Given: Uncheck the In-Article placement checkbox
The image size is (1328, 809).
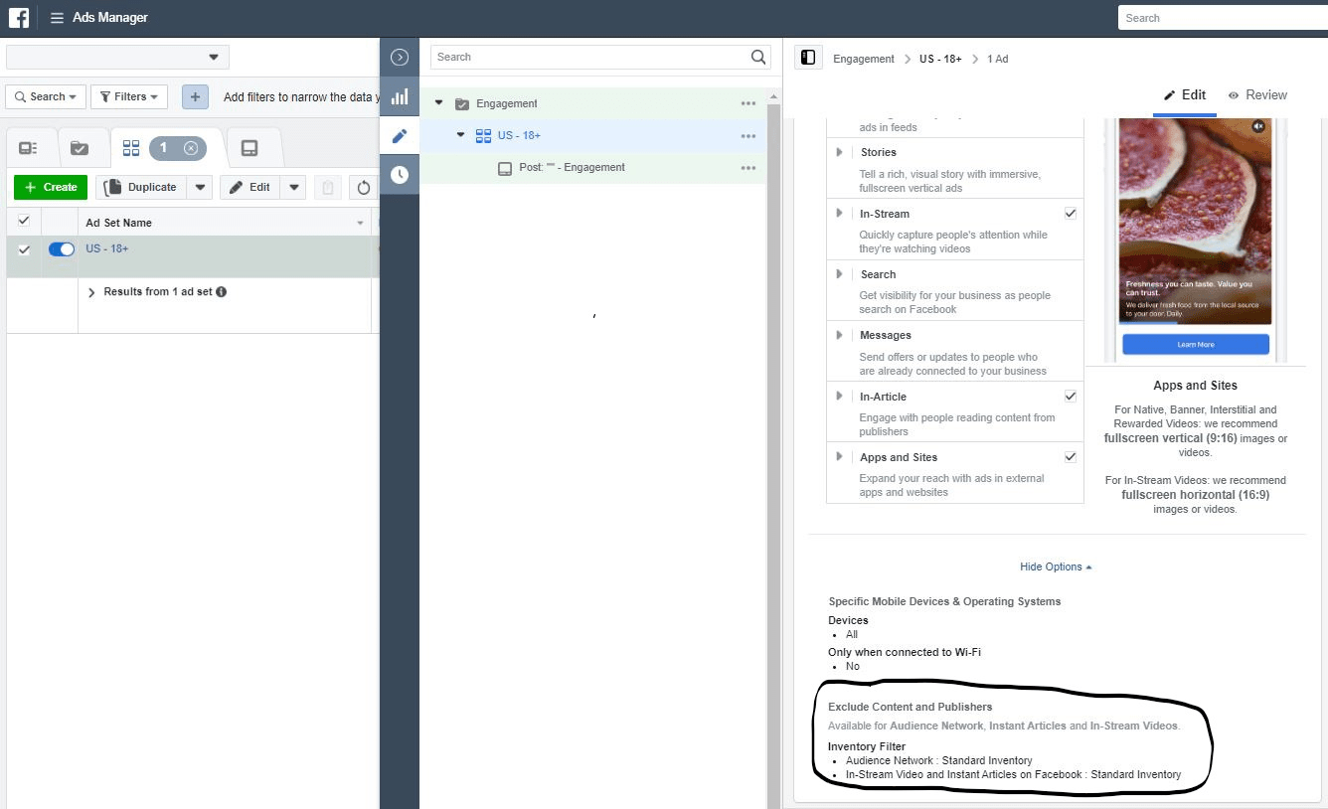Looking at the screenshot, I should tap(1071, 397).
